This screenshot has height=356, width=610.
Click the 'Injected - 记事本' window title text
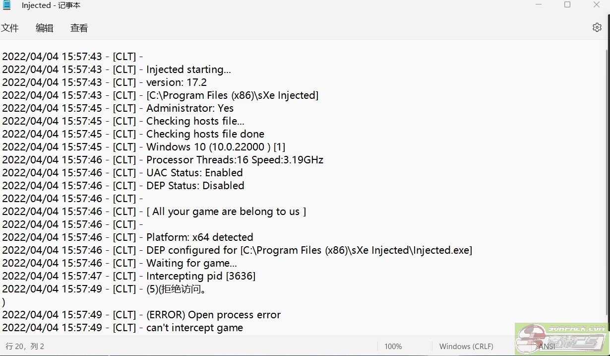click(x=51, y=5)
